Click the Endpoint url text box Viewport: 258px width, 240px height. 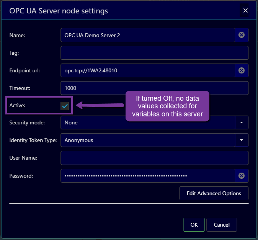pos(147,70)
